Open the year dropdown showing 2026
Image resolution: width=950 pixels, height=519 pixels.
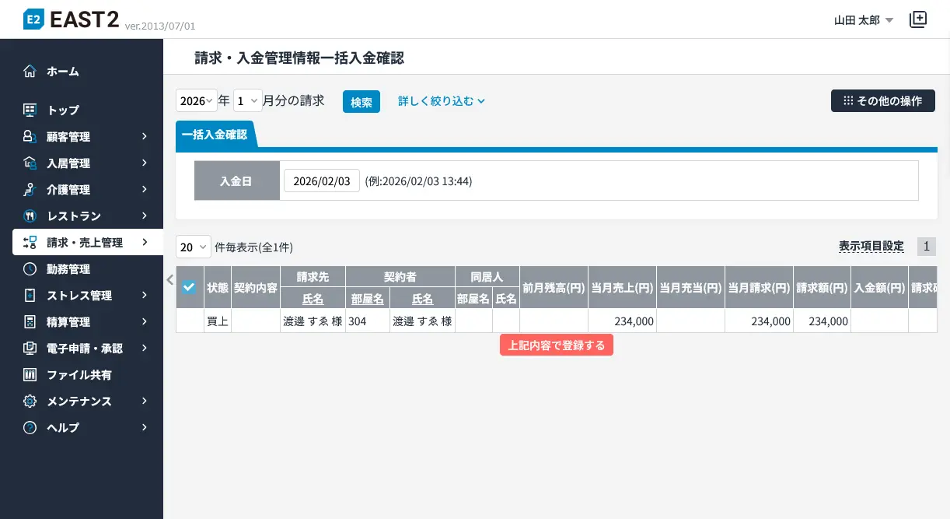(196, 101)
